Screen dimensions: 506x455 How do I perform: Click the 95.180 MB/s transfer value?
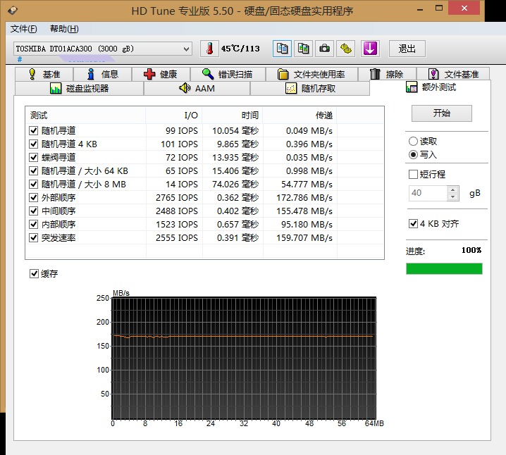pos(307,225)
